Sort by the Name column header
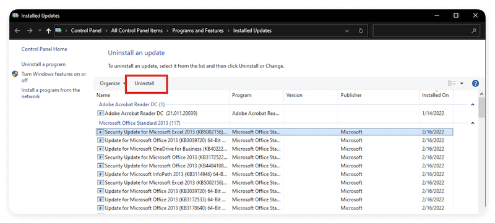 (162, 95)
